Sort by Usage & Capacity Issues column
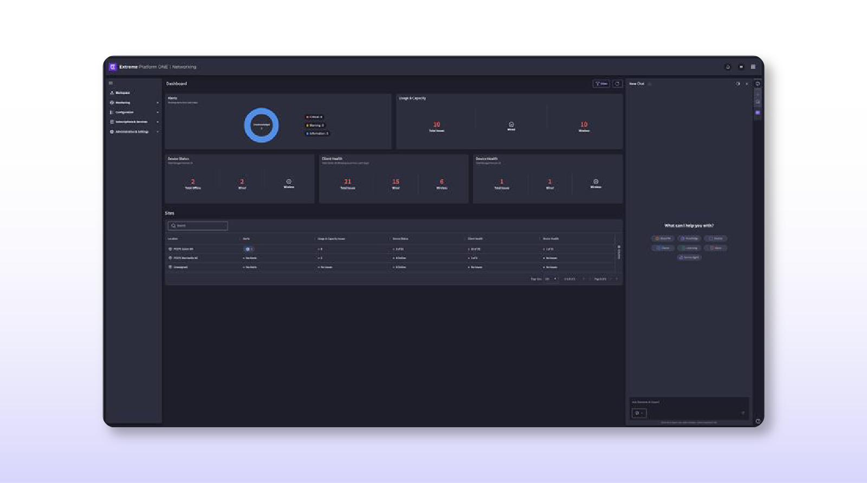The width and height of the screenshot is (867, 483). point(332,239)
